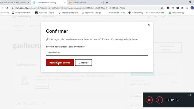This screenshot has width=194, height=109.
Task: Open the Escritorio < Código bookmark
Action: click(92, 13)
